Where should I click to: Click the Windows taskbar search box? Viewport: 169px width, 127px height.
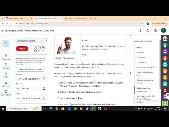(x=24, y=109)
